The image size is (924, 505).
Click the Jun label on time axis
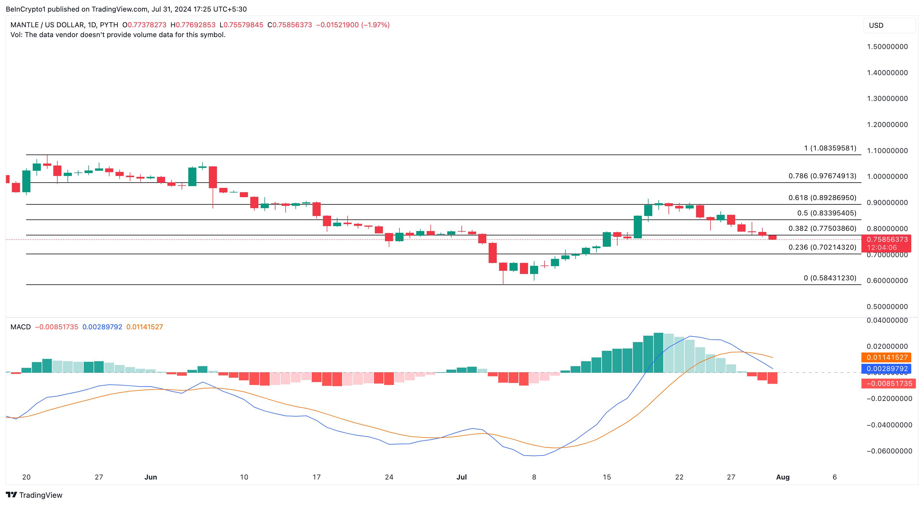point(151,477)
